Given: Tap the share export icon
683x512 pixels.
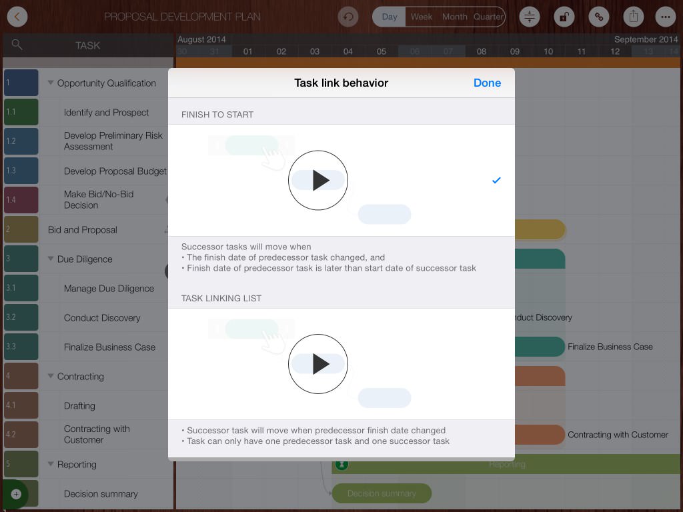Looking at the screenshot, I should pos(634,17).
